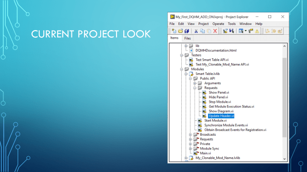307x172 pixels.
Task: Collapse the Testers folder
Action: 181,55
